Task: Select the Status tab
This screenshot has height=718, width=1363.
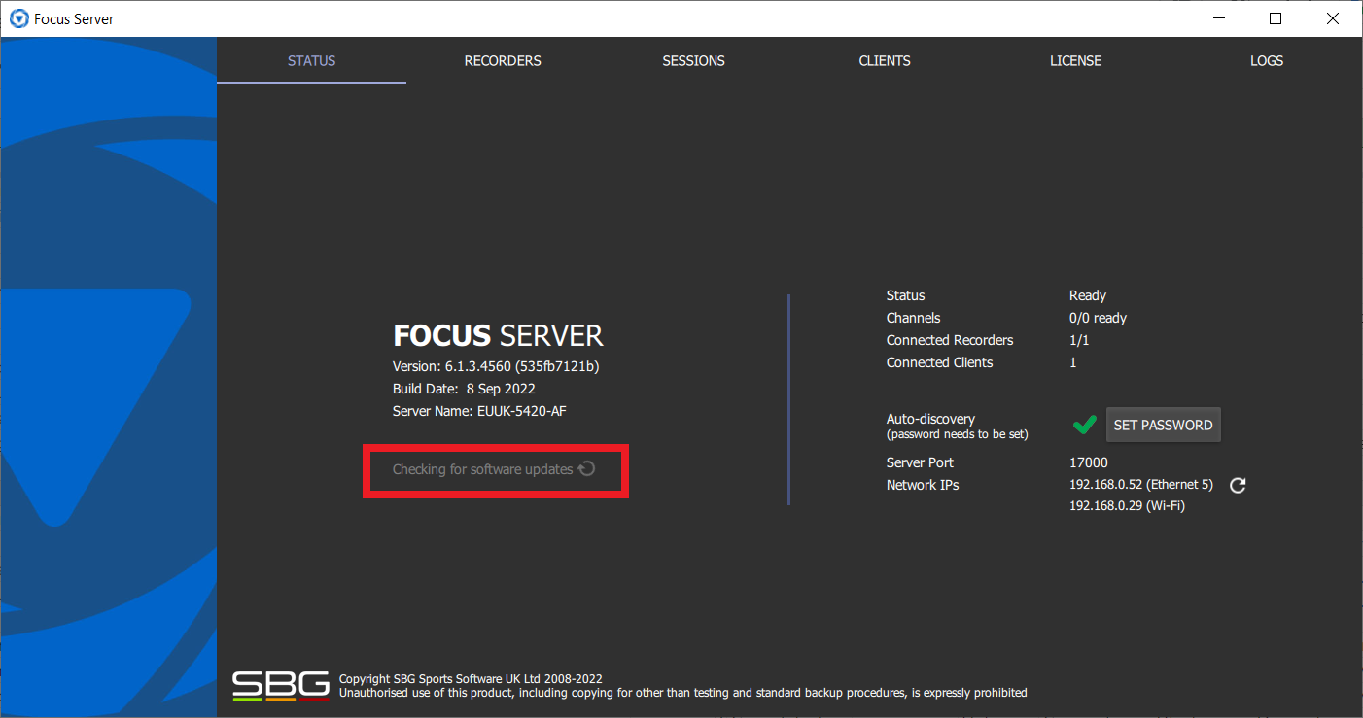Action: pos(311,60)
